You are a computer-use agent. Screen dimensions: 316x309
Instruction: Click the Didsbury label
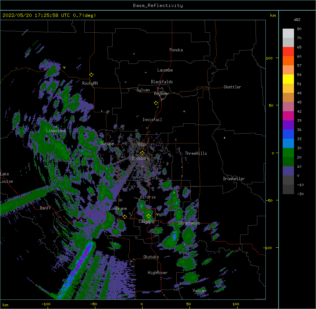pyautogui.click(x=140, y=158)
